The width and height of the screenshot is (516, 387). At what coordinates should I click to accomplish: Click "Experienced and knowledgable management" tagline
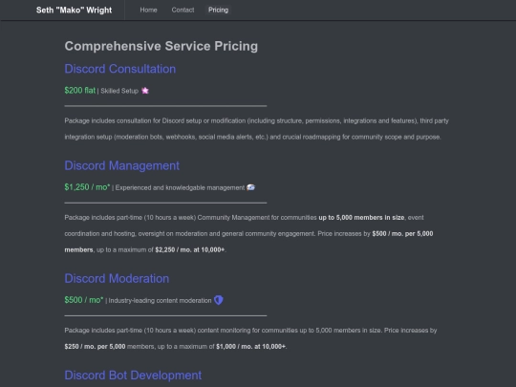tap(180, 188)
